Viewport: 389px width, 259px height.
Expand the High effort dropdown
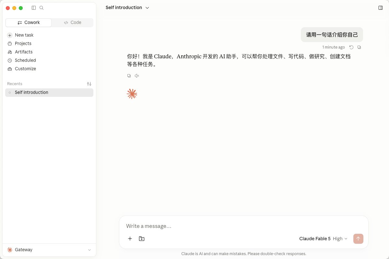point(340,239)
